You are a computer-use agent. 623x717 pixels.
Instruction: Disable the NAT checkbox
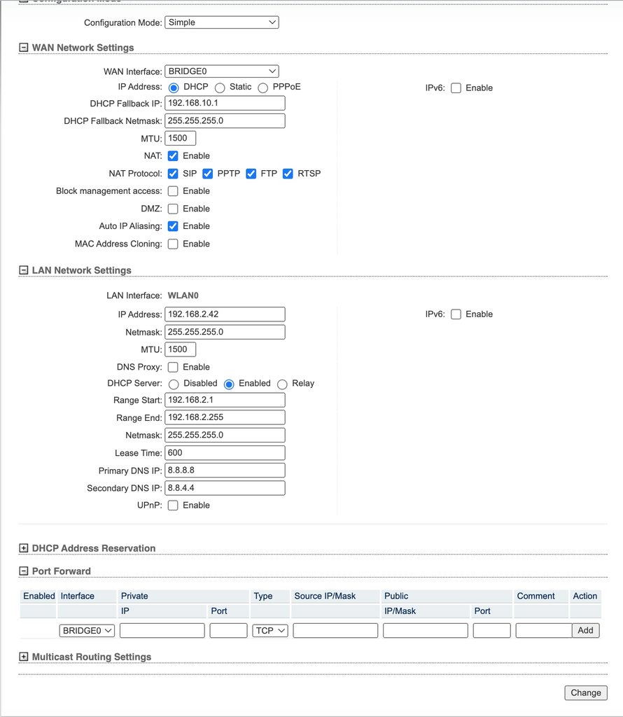tap(173, 155)
